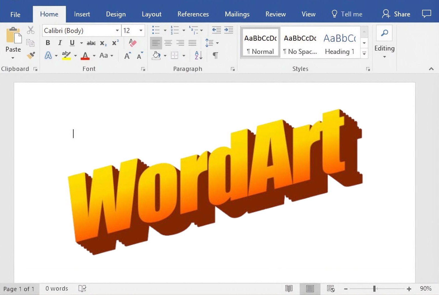Decrease font size with Shrink Font

(x=140, y=56)
